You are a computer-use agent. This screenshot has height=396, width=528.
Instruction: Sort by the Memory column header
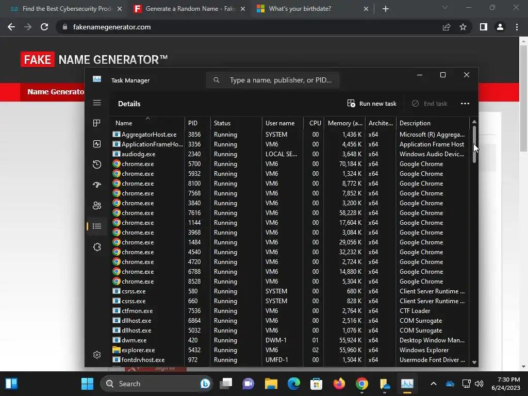[344, 123]
